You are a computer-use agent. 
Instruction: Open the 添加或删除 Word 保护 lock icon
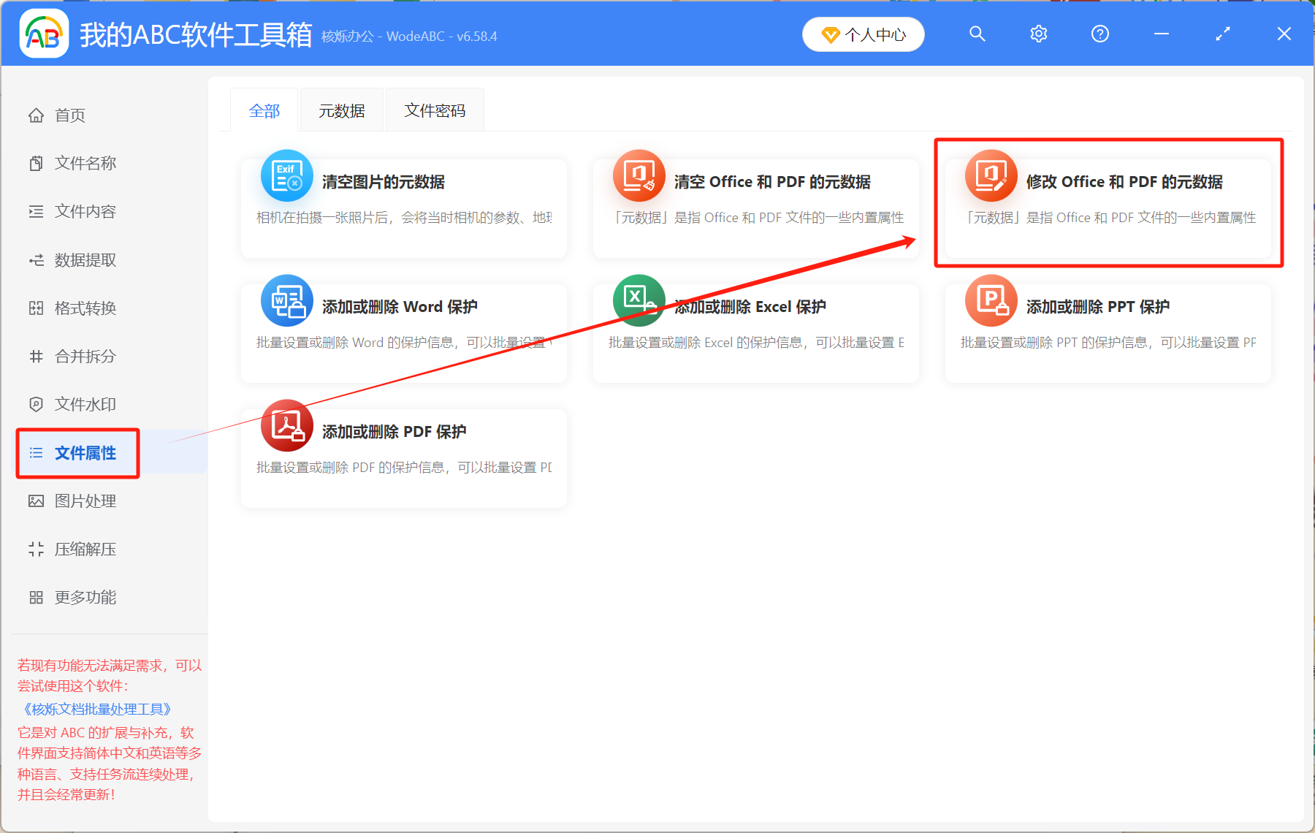286,301
